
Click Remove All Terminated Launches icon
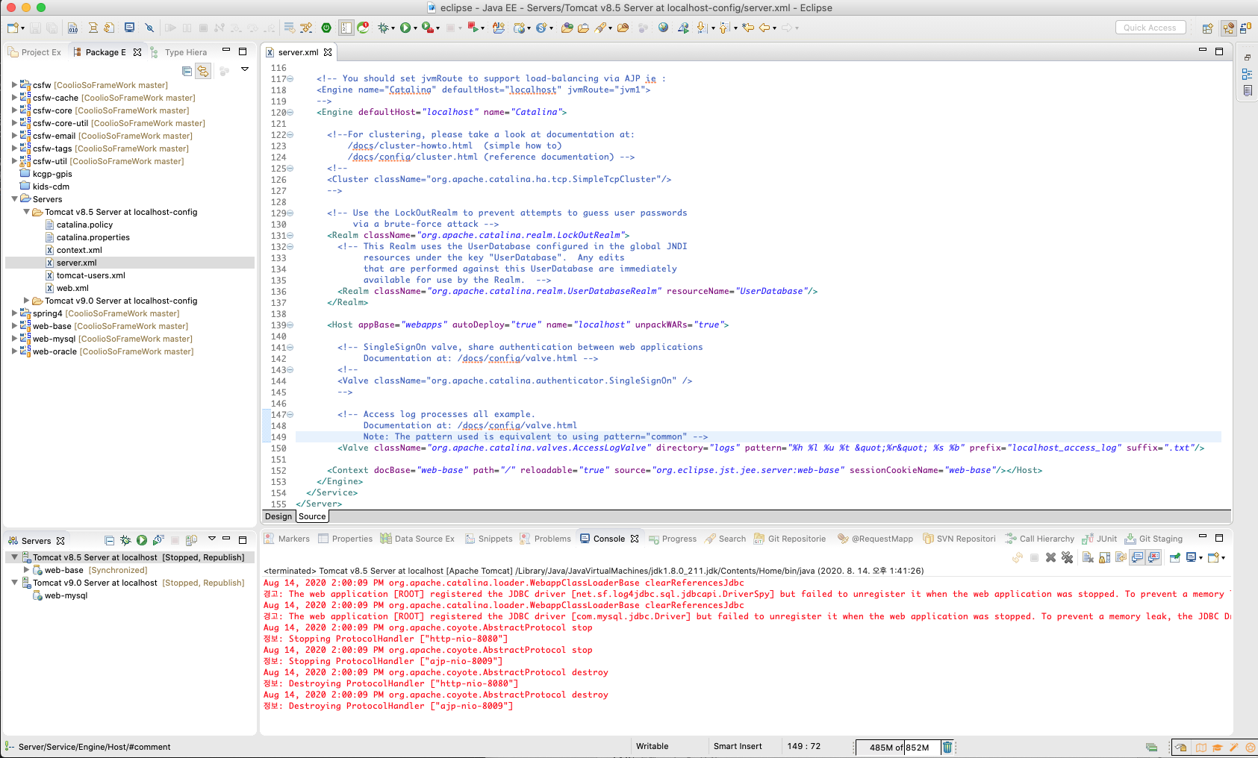tap(1067, 557)
